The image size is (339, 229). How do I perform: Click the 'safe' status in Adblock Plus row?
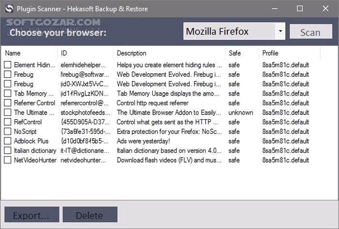tap(234, 141)
